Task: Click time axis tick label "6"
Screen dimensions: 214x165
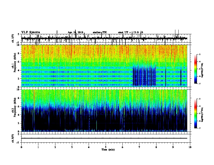Action: point(123,147)
